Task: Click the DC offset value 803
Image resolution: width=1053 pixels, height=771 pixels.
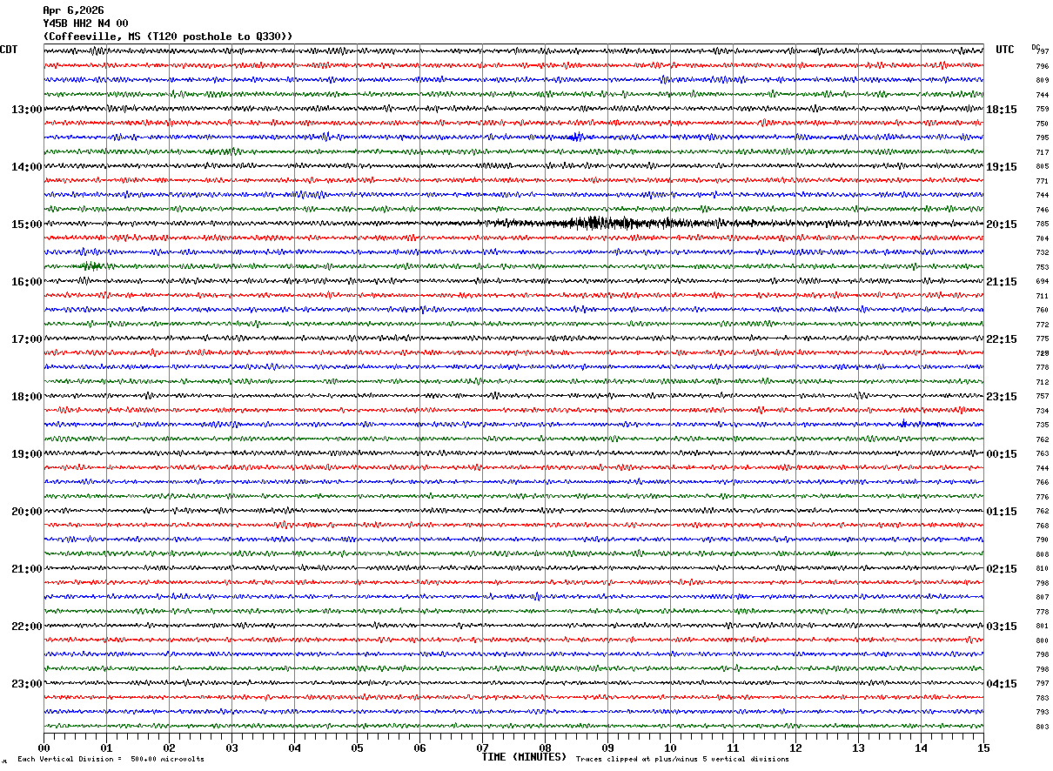Action: pyautogui.click(x=1042, y=727)
